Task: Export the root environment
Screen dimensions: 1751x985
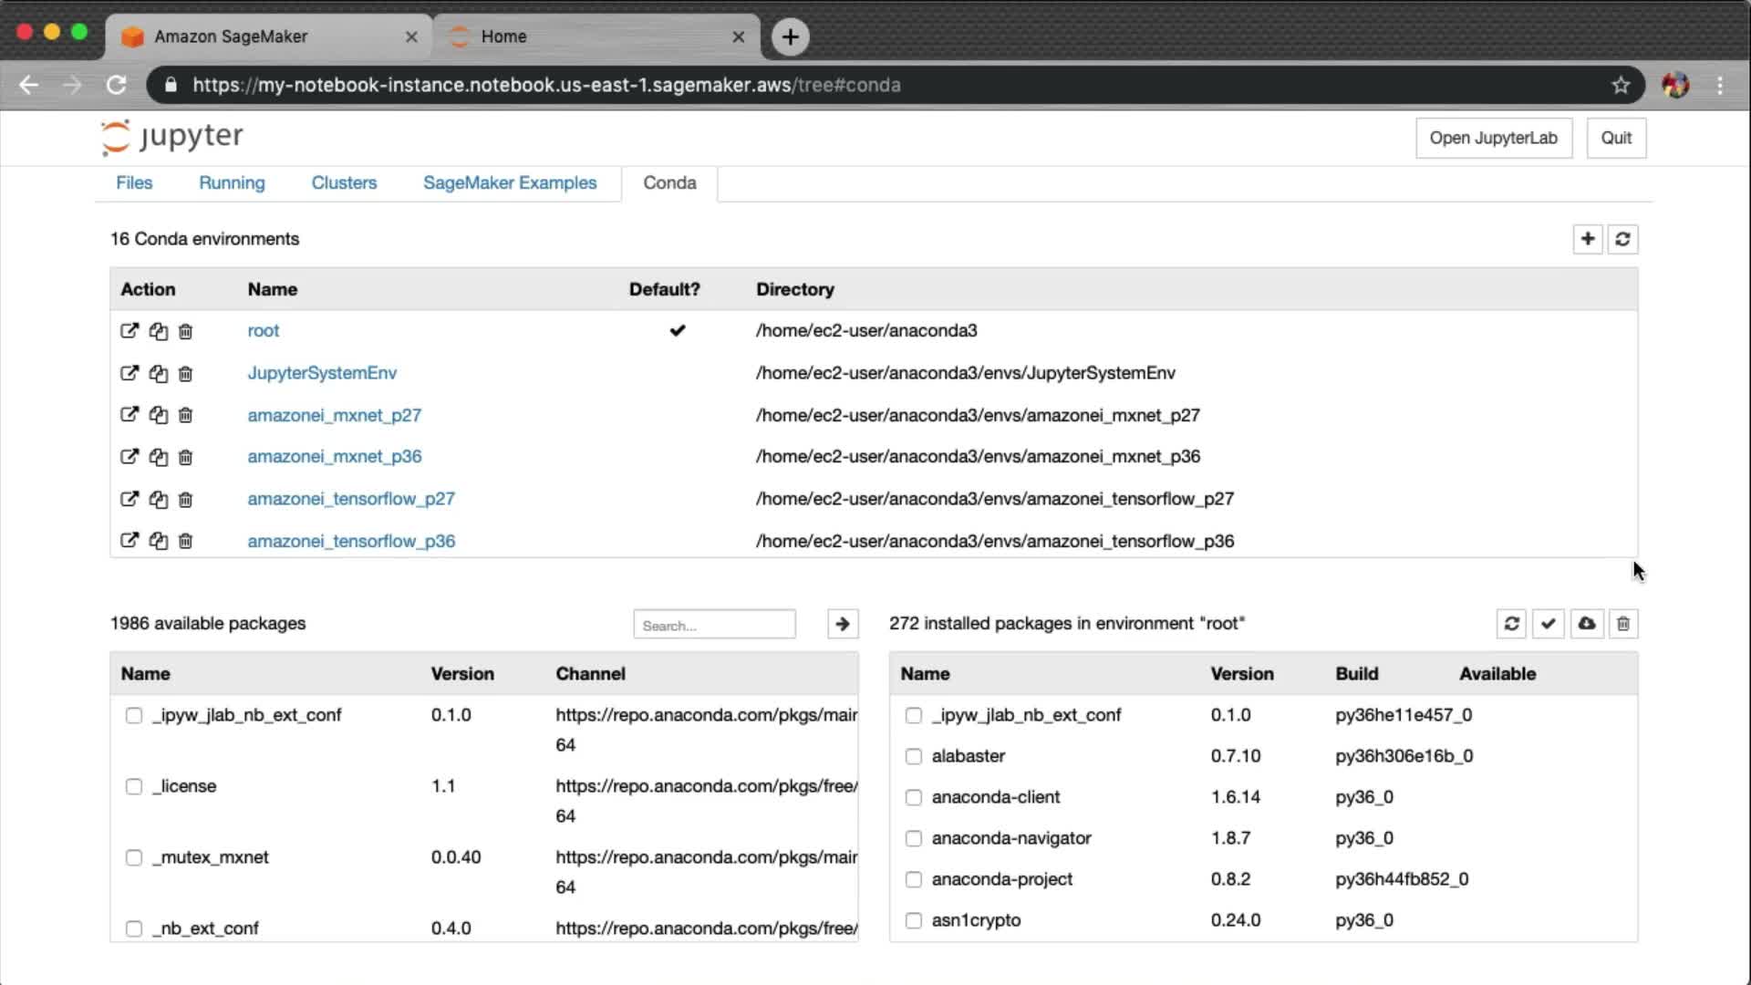Action: (130, 331)
